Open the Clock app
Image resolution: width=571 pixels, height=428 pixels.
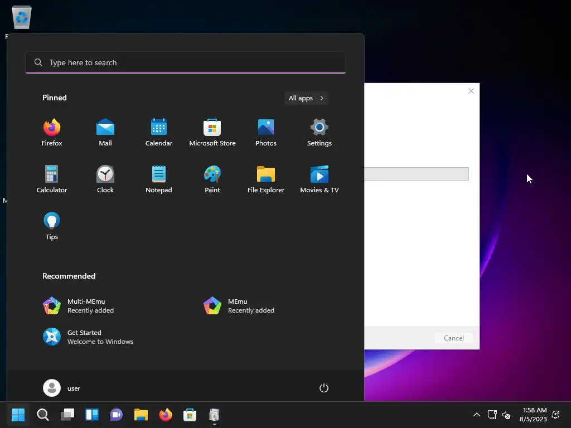click(105, 179)
